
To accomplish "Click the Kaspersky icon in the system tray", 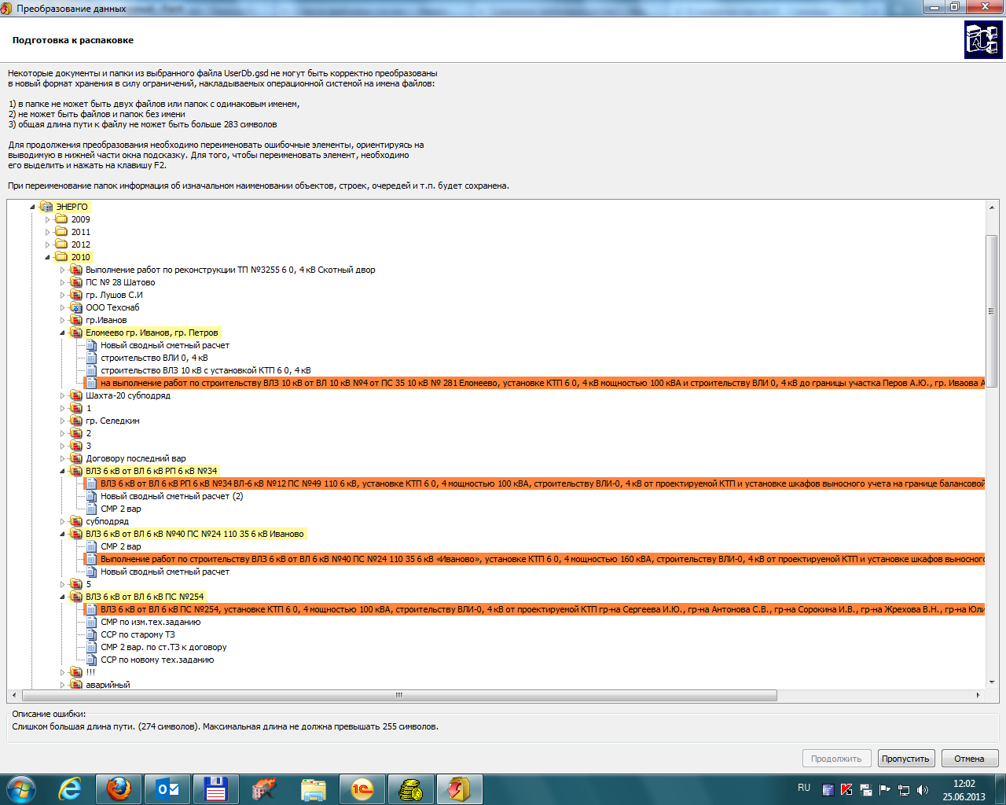I will coord(846,790).
